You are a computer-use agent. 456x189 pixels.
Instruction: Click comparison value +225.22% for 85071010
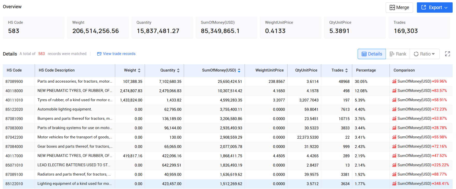point(440,165)
